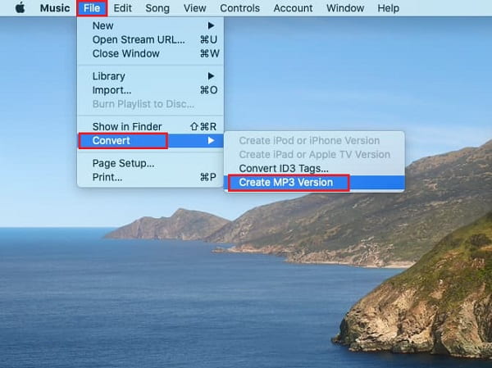Open the Account menu
Viewport: 492px width, 368px height.
click(x=293, y=8)
